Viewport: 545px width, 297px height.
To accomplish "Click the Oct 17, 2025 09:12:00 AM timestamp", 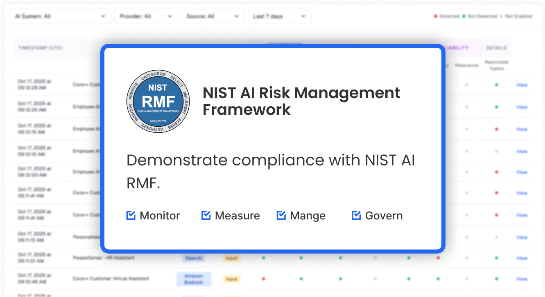I will coord(34,172).
